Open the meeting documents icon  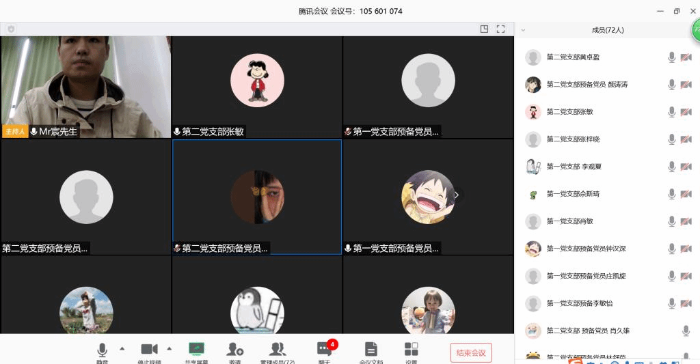(371, 350)
